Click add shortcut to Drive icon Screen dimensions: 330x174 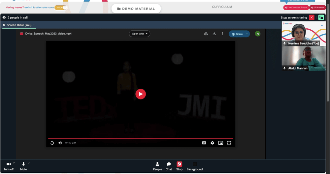(x=206, y=34)
